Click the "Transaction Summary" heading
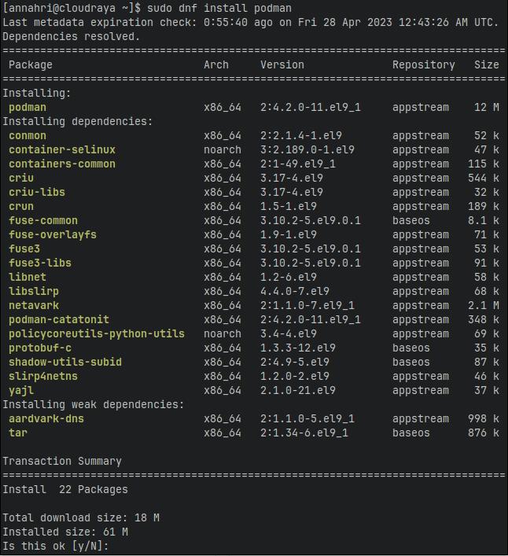 62,461
